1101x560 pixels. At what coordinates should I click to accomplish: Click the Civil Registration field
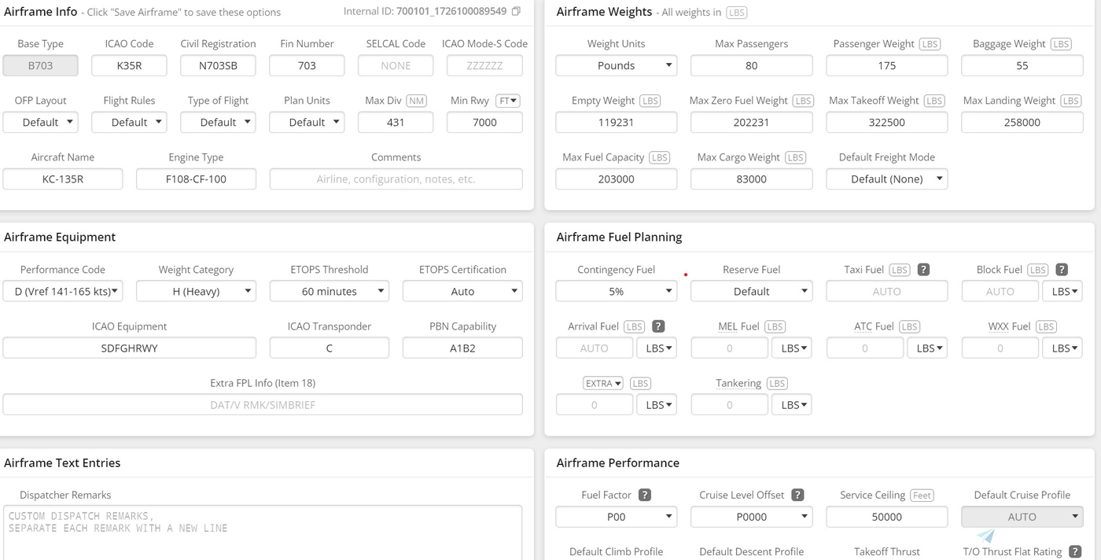(218, 66)
